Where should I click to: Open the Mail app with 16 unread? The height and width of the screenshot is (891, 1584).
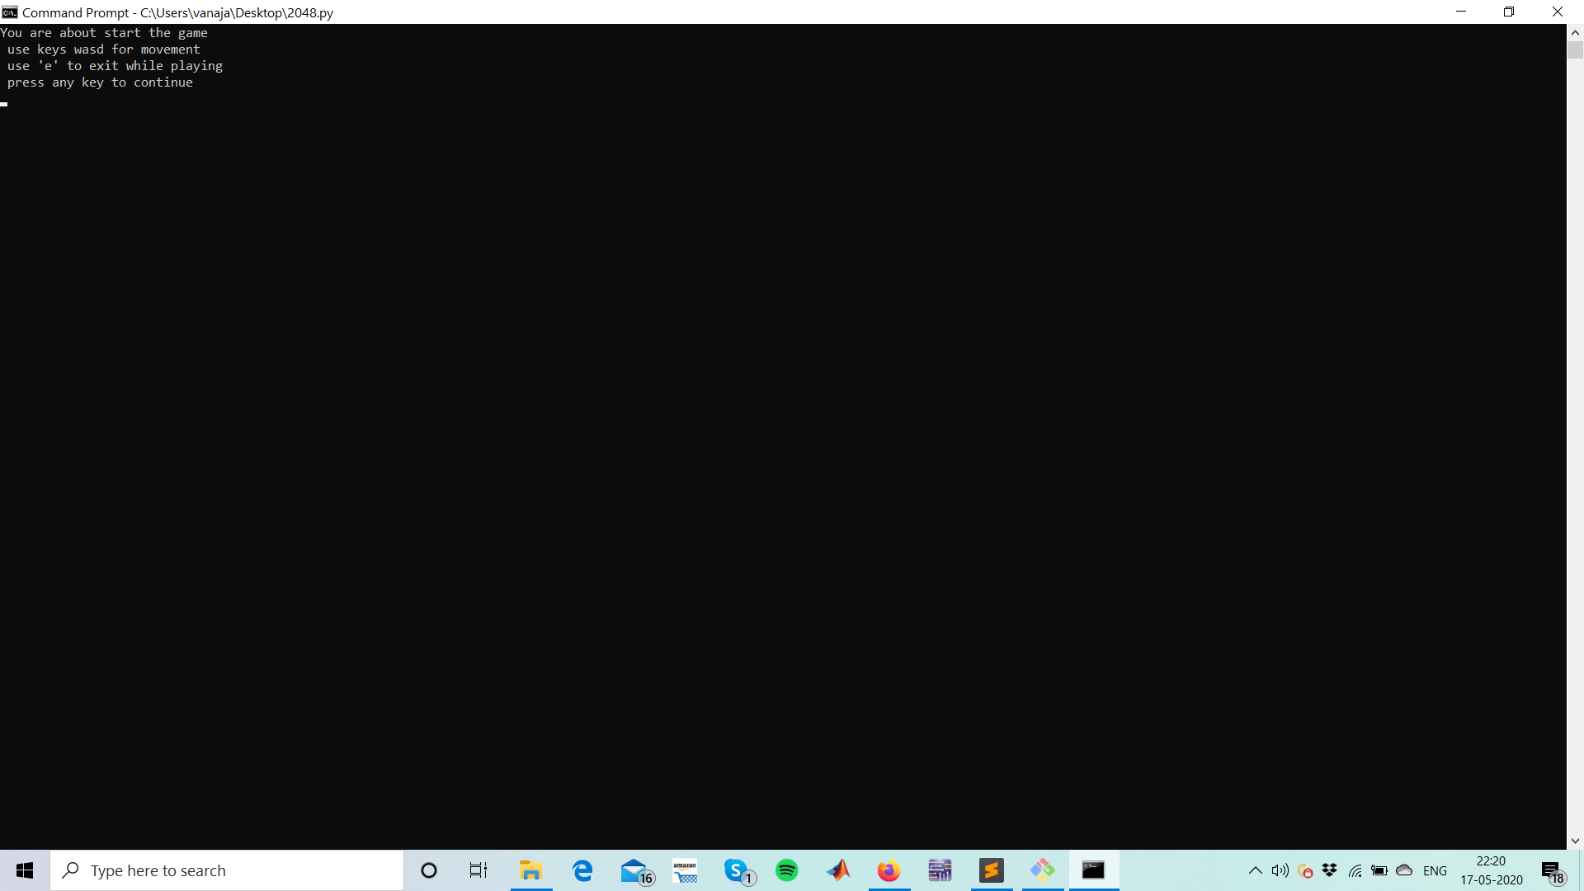click(x=635, y=870)
